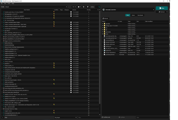Image resolution: width=178 pixels, height=120 pixels.
Task: Open the No groups dropdown
Action: click(66, 118)
